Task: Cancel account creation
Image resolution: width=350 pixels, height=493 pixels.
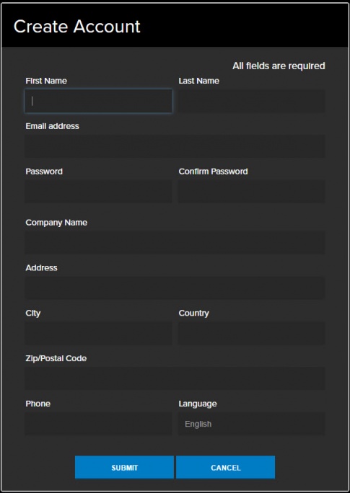Action: click(x=225, y=468)
